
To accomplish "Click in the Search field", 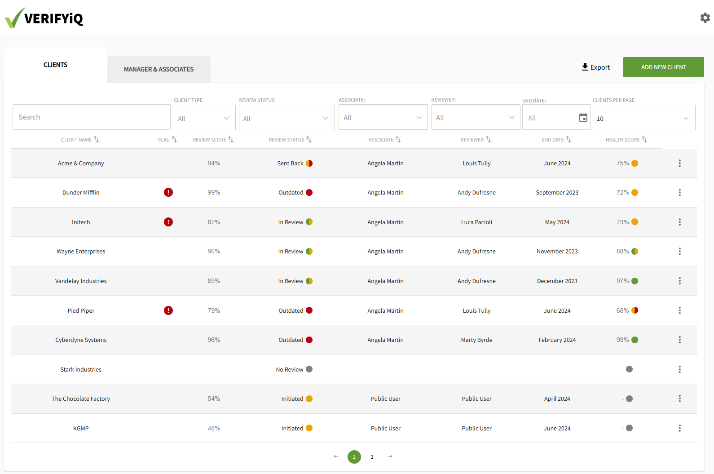I will pos(92,117).
